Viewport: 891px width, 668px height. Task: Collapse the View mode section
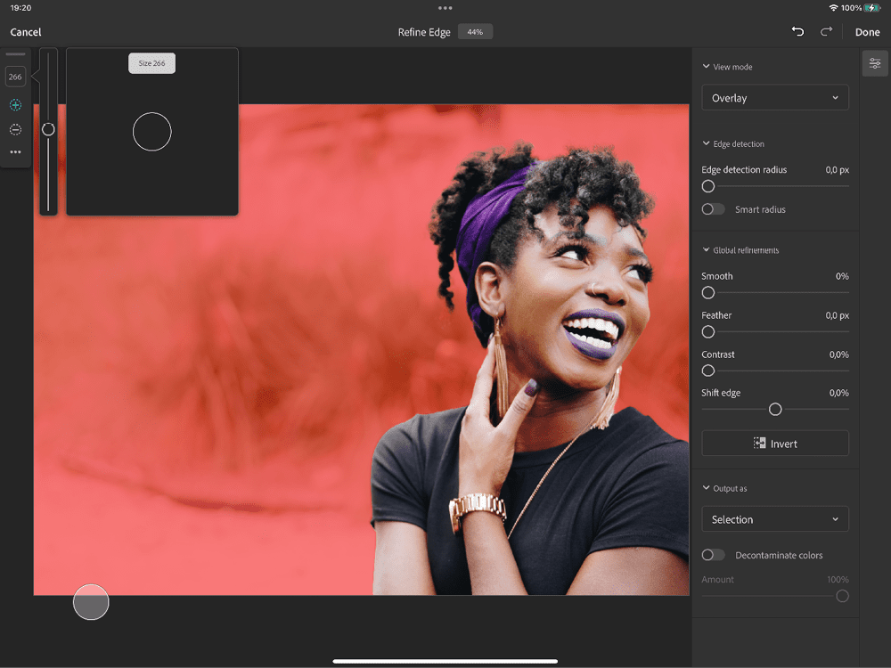point(707,67)
